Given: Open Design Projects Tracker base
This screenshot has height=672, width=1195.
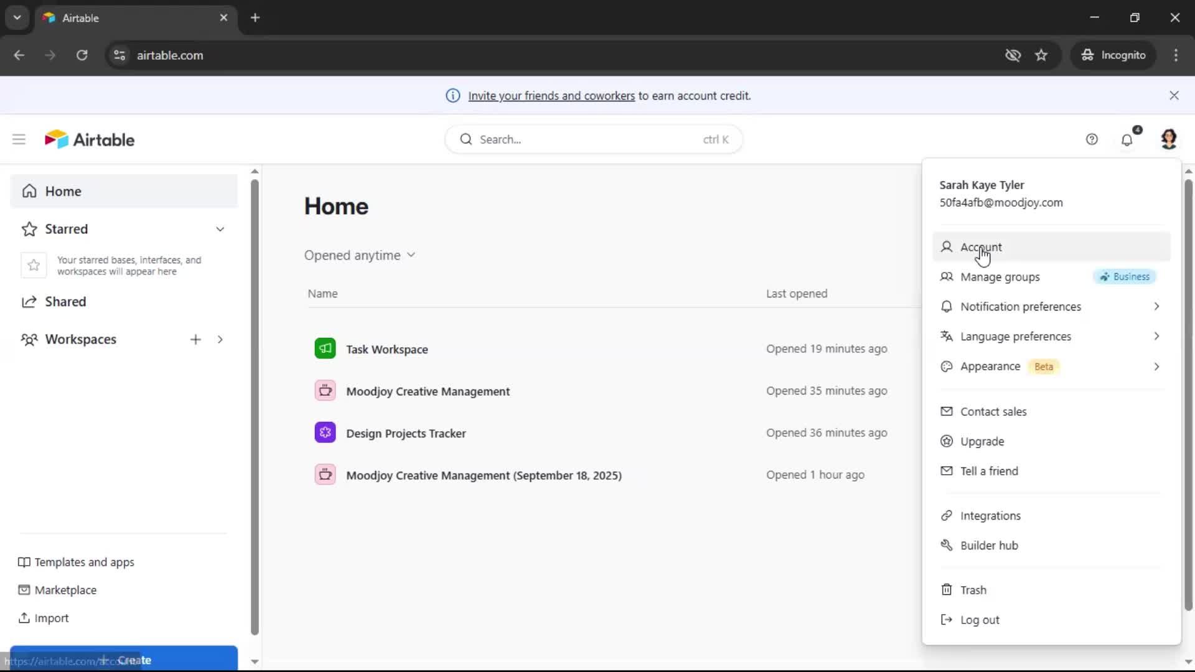Looking at the screenshot, I should tap(406, 433).
